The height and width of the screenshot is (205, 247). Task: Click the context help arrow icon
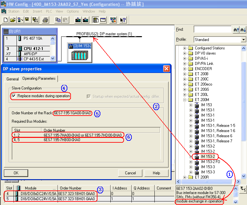(123, 20)
